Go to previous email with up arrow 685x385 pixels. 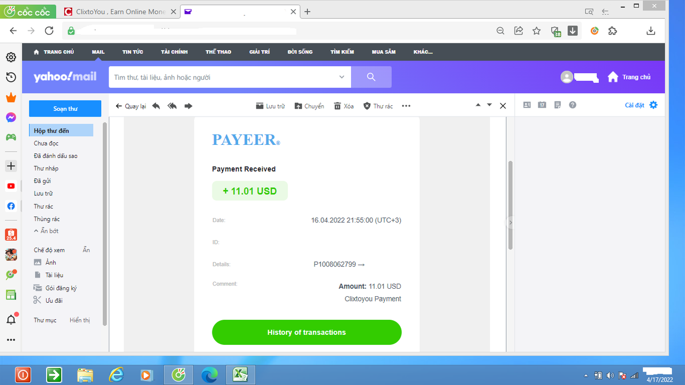coord(478,105)
